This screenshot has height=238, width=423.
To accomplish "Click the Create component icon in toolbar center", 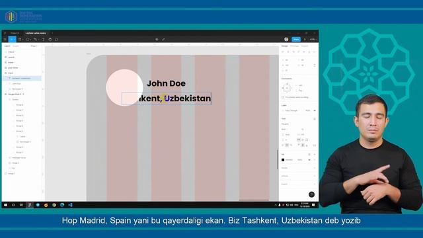I will pyautogui.click(x=157, y=40).
